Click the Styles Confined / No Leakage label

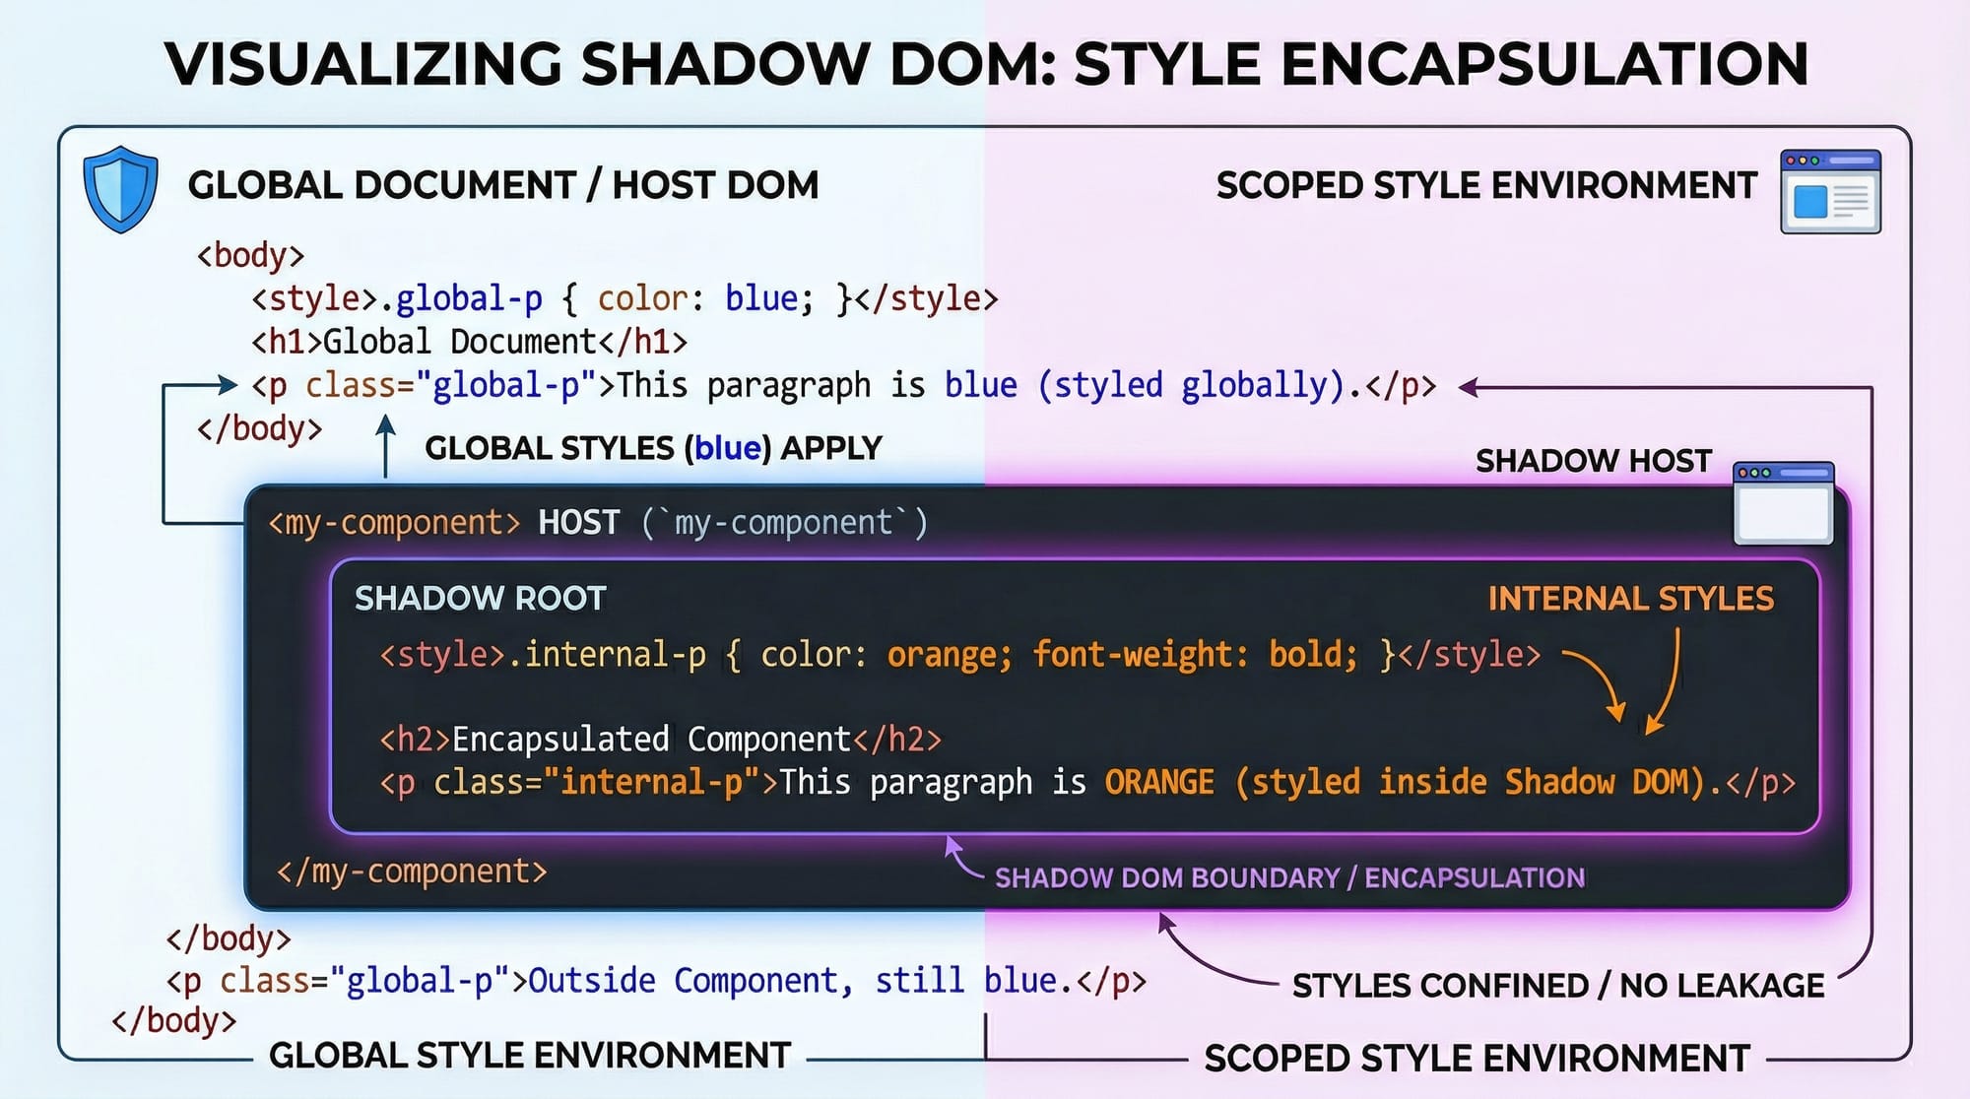click(1557, 985)
